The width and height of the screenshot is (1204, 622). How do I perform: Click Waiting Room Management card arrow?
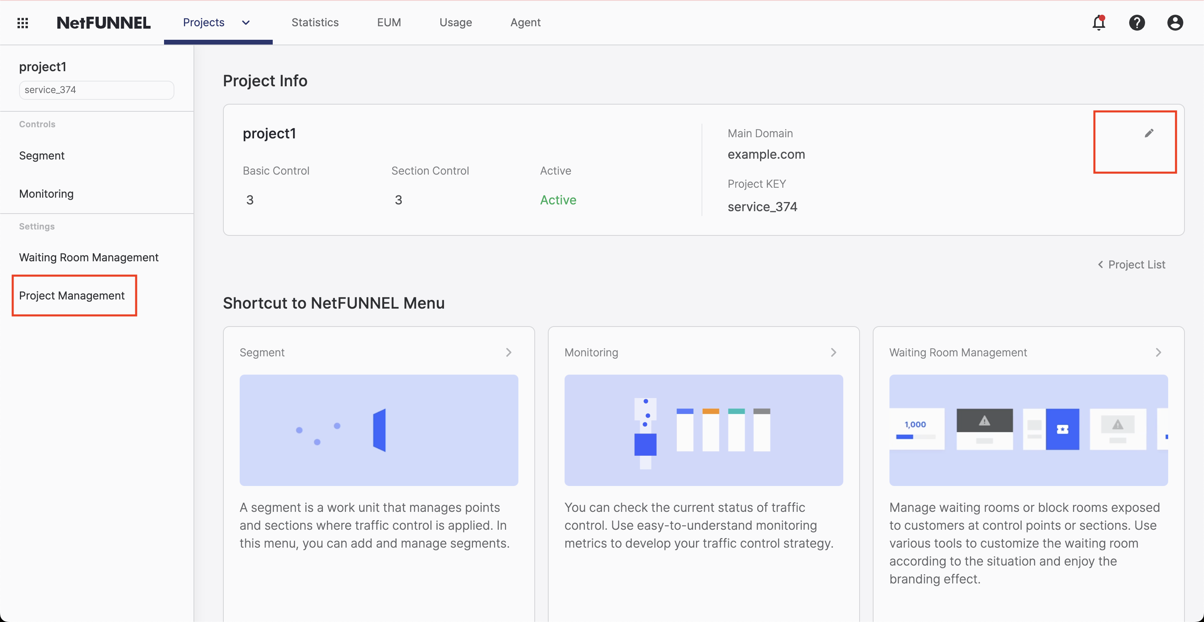tap(1158, 353)
